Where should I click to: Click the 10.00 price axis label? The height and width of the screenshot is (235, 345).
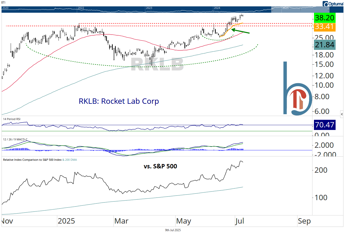324,85
